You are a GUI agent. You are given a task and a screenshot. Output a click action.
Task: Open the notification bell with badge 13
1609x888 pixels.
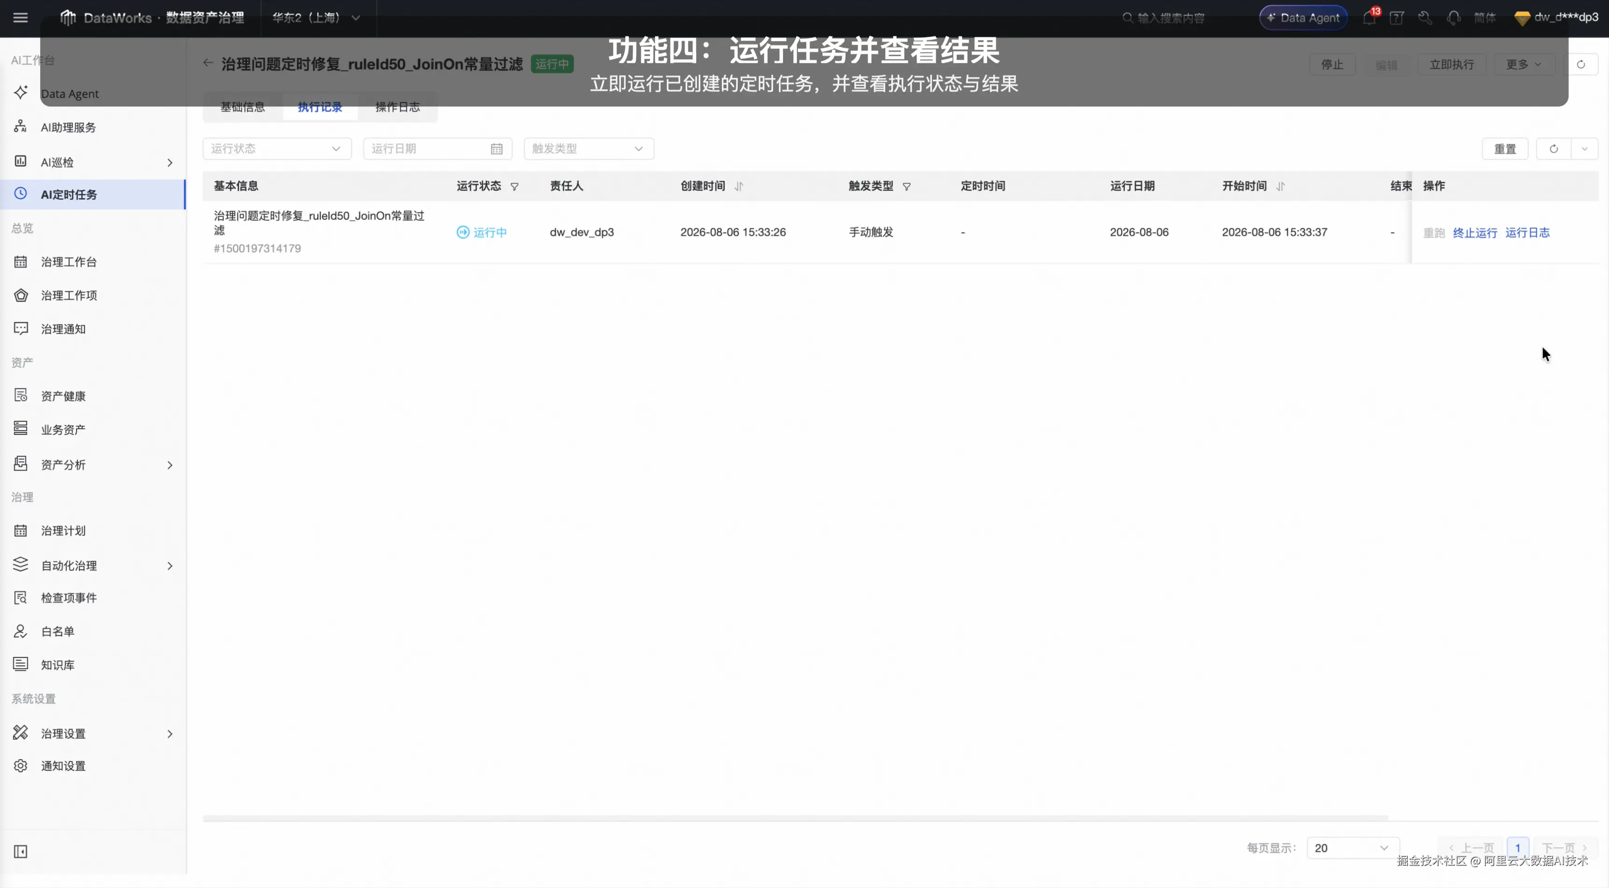1369,17
